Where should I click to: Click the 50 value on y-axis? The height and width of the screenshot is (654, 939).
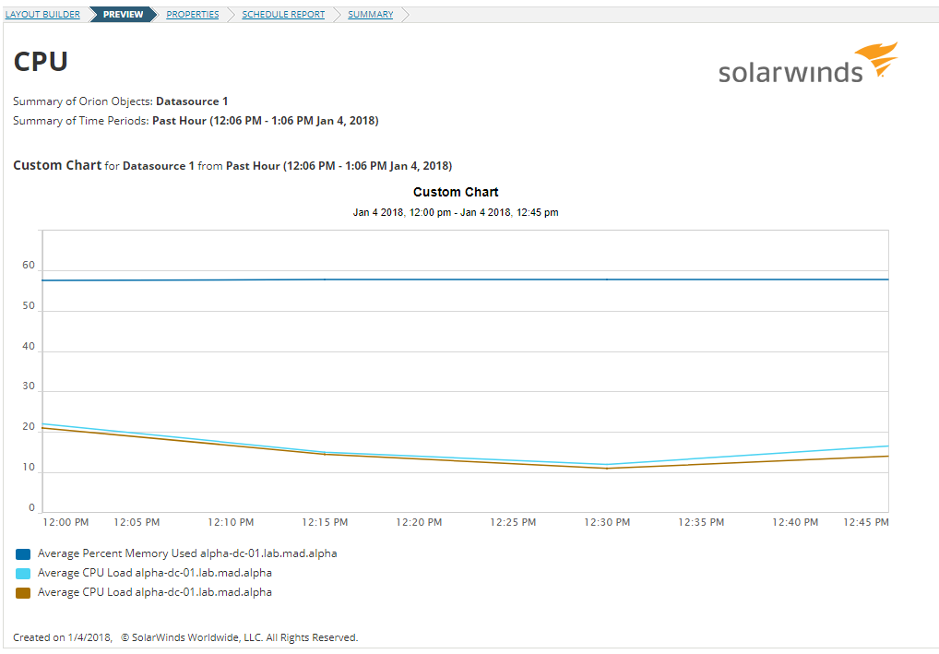tap(29, 306)
